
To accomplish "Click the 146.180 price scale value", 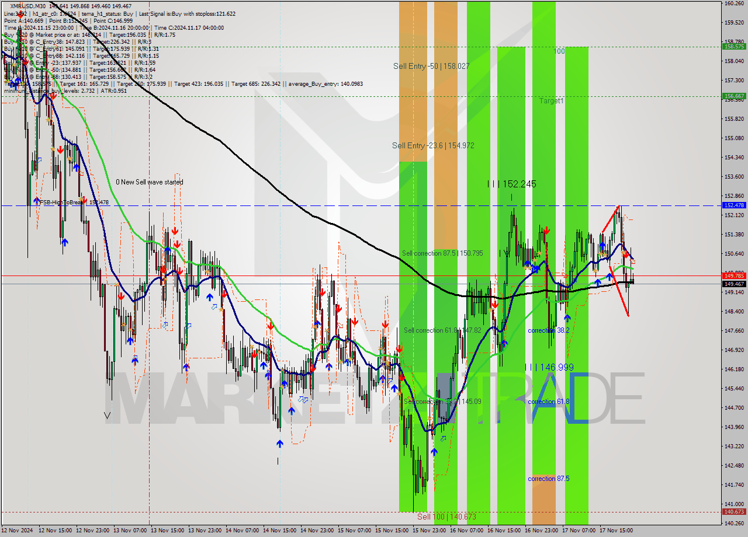I will [734, 369].
